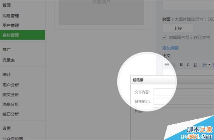The height and width of the screenshot is (140, 214).
Task: Click the 文本内容 input field
Action: tap(184, 92)
